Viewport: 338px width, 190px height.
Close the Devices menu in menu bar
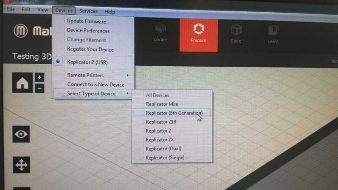[x=64, y=10]
